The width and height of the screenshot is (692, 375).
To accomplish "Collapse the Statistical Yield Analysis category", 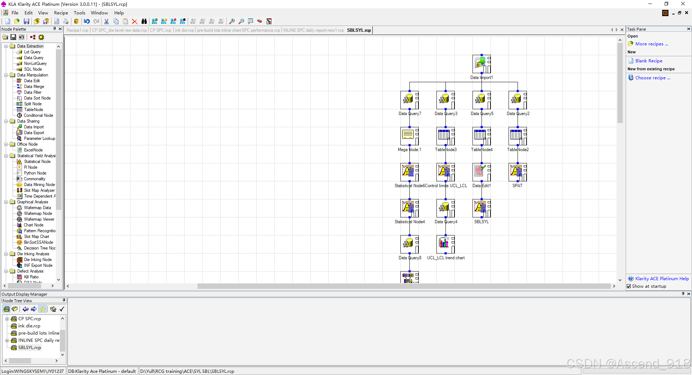I will pos(6,156).
